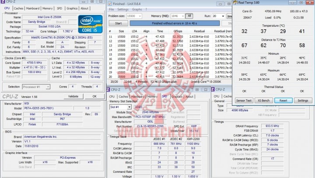The image size is (315, 178).
Task: Click the maximum temperature 69°C in Real Temp
Action: click(302, 74)
